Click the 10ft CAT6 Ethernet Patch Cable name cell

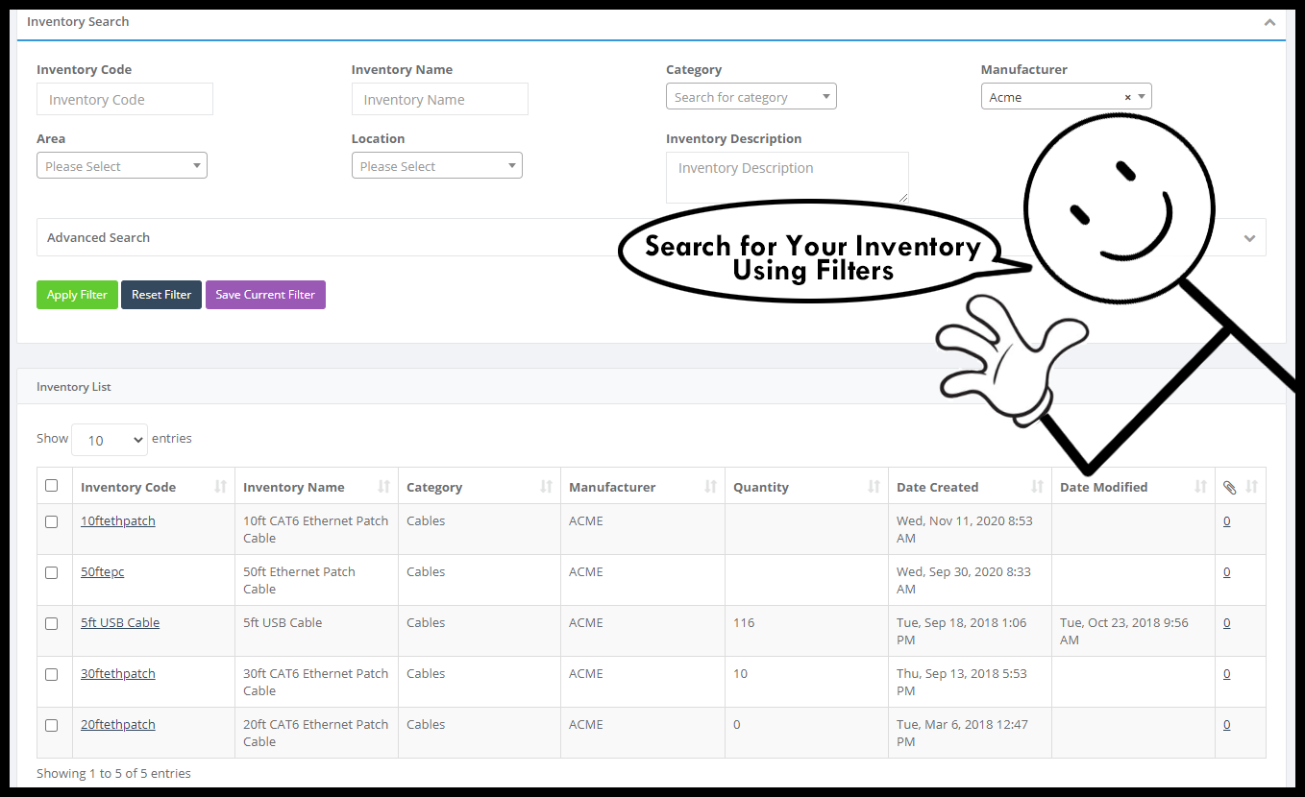[316, 530]
